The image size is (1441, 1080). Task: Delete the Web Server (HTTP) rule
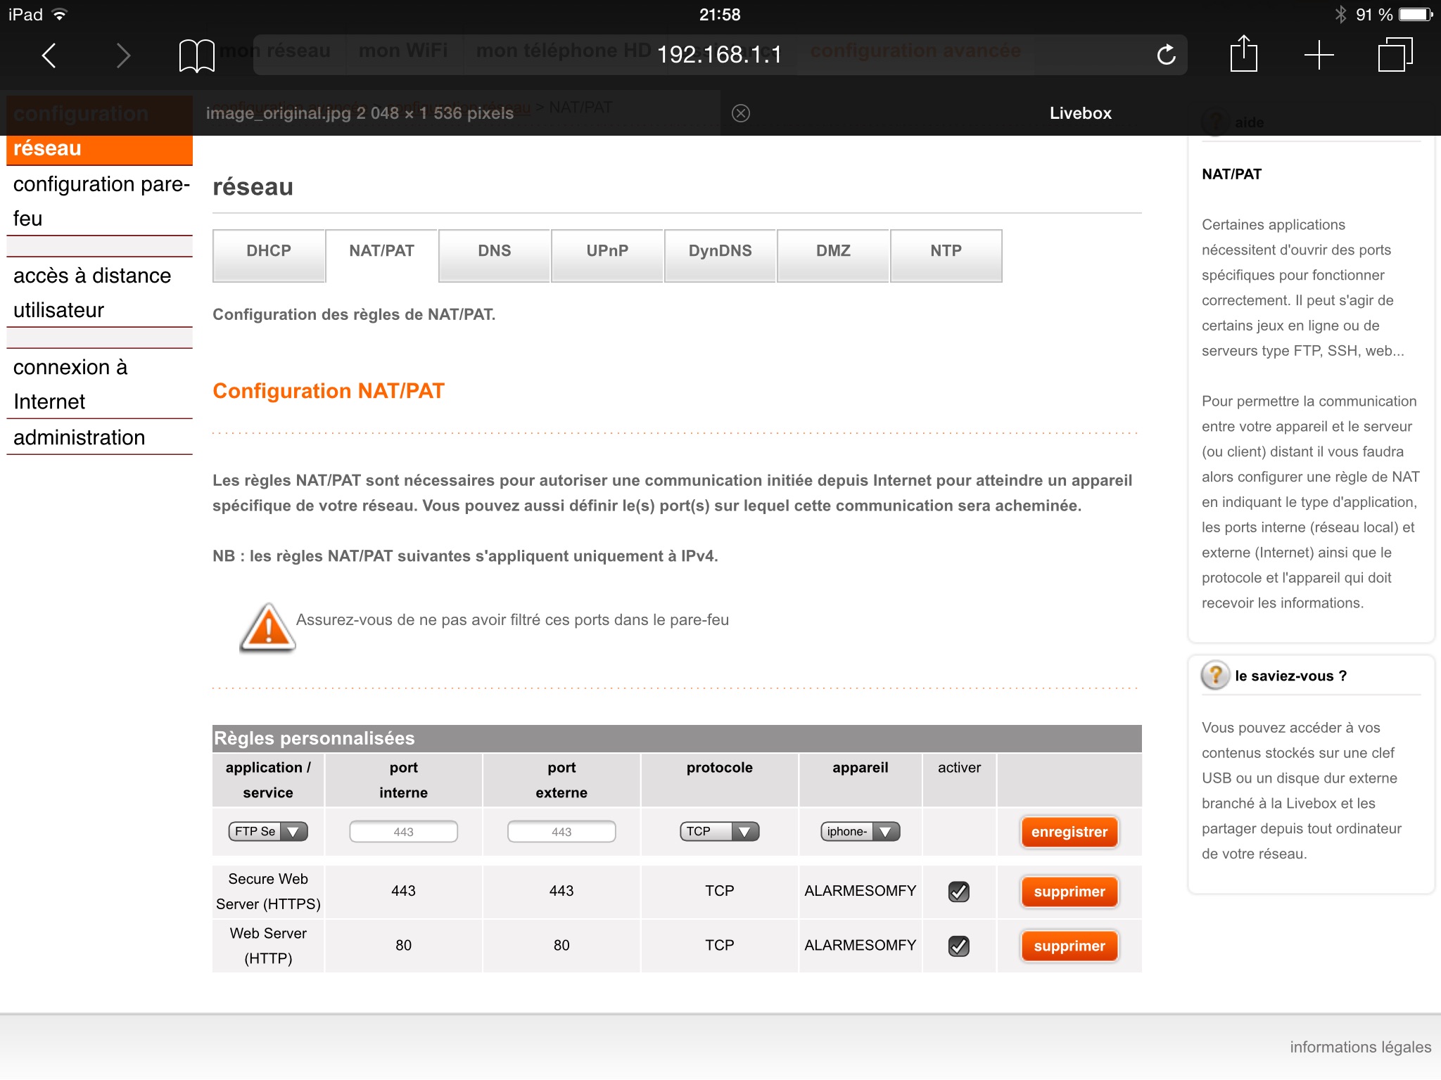point(1069,946)
